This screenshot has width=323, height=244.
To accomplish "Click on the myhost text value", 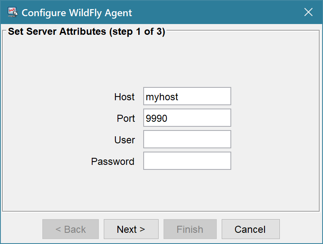I will [x=162, y=97].
